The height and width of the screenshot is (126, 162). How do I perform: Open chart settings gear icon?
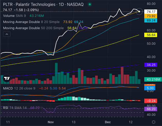click(154, 122)
